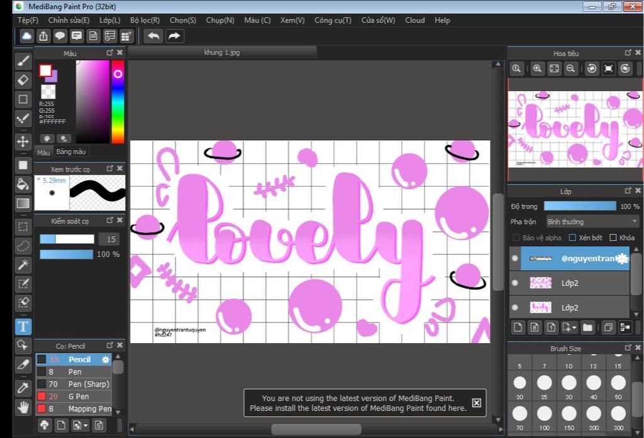The image size is (644, 438).
Task: Switch to the Bảng màu tab
Action: click(70, 151)
